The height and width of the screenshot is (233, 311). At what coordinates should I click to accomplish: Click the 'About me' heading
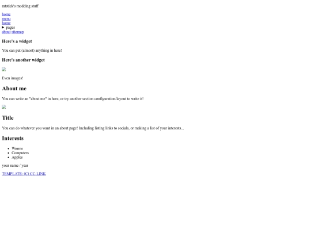(x=14, y=89)
